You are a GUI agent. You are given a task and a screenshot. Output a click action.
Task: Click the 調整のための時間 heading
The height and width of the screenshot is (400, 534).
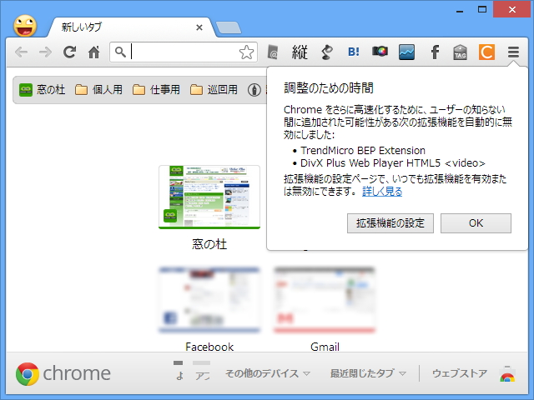pyautogui.click(x=329, y=88)
